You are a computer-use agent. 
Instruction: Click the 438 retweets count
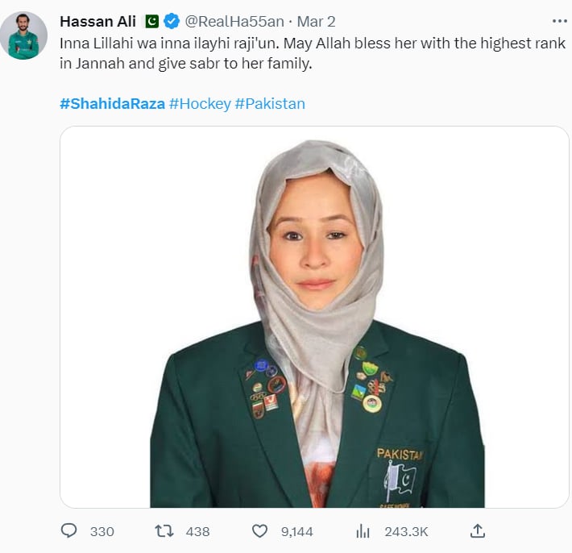pos(197,531)
